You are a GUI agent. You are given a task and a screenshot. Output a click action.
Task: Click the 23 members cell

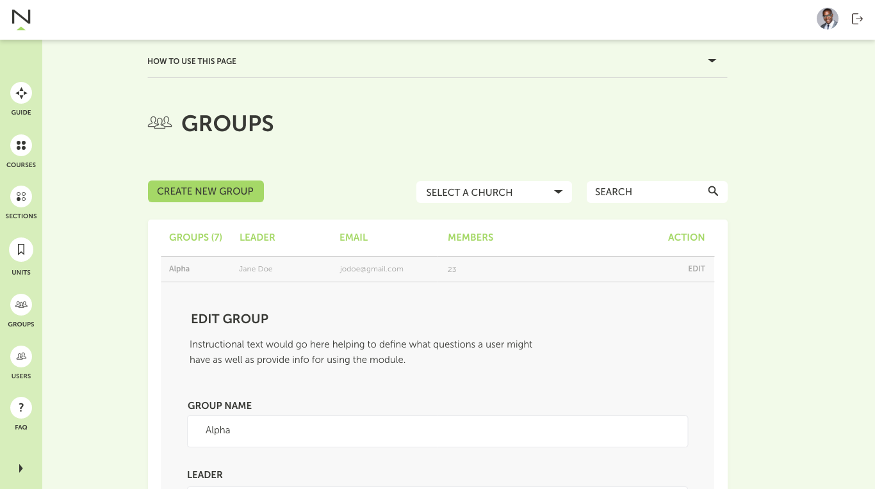(x=452, y=269)
